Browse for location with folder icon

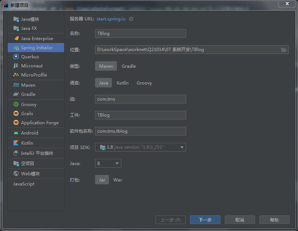coord(284,50)
